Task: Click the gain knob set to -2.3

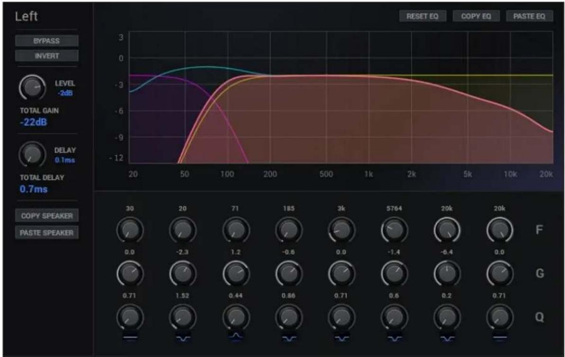Action: point(183,274)
